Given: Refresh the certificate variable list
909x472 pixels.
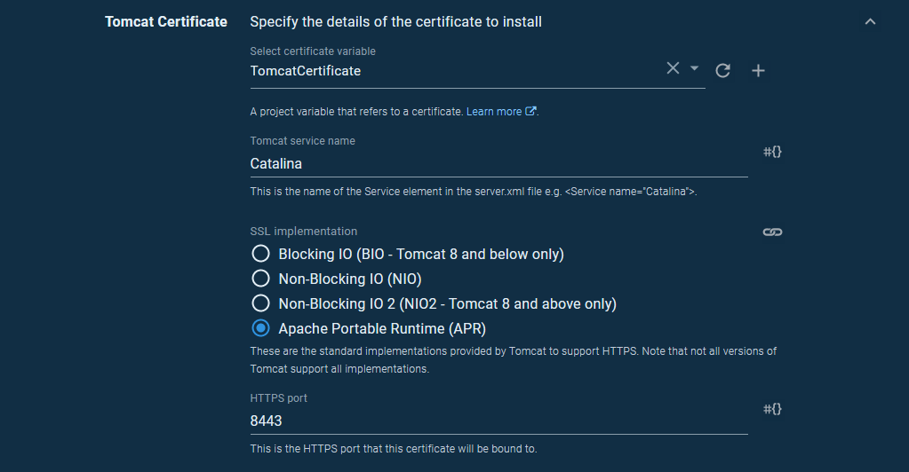Looking at the screenshot, I should [x=723, y=71].
